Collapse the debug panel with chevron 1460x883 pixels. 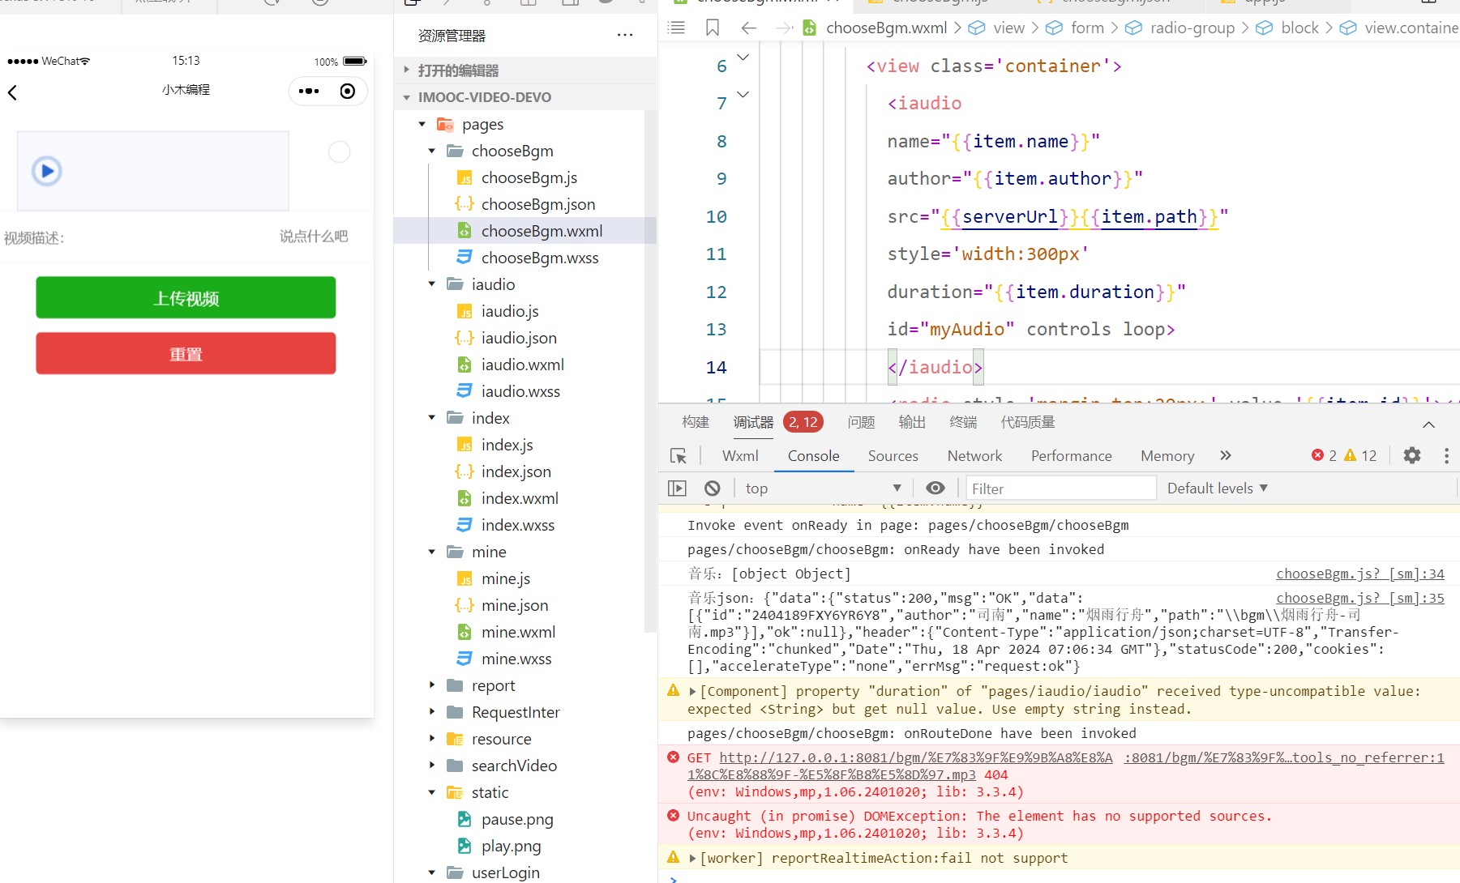point(1428,424)
